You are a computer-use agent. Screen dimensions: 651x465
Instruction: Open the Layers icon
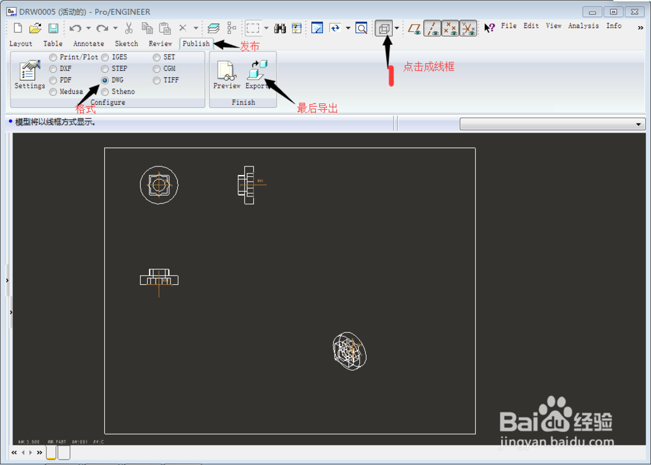pos(214,28)
